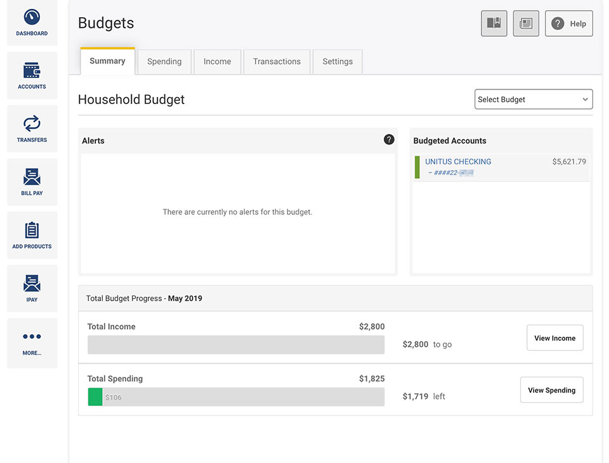Click the newspaper icon button in header

[526, 23]
